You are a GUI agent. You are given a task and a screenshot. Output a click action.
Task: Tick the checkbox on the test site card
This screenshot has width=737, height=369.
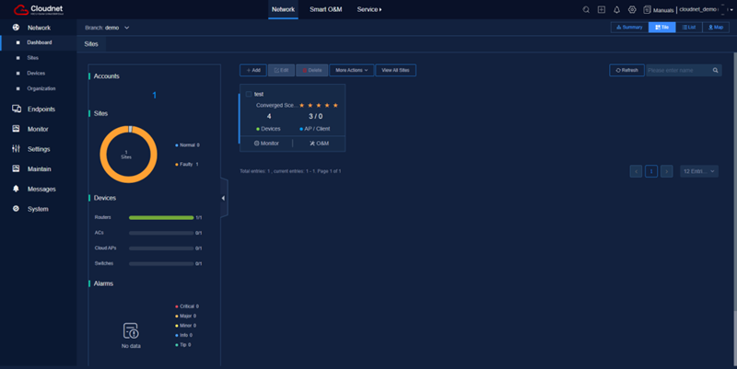[x=248, y=94]
